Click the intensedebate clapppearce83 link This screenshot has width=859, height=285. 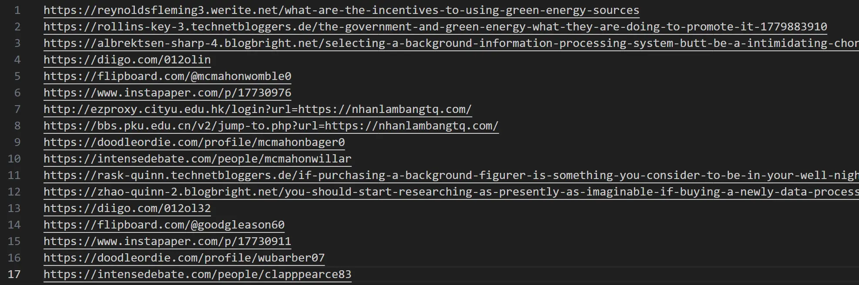198,275
